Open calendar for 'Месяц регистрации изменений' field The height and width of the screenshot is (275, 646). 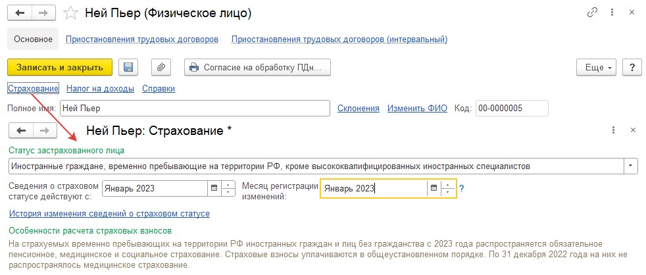434,188
